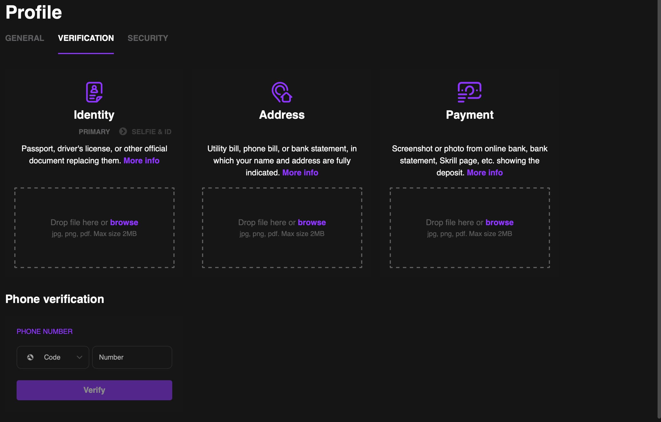The height and width of the screenshot is (422, 661).
Task: Switch to the General tab
Action: click(x=25, y=38)
